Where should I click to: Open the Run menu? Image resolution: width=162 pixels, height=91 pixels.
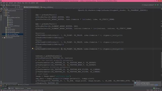pos(23,3)
